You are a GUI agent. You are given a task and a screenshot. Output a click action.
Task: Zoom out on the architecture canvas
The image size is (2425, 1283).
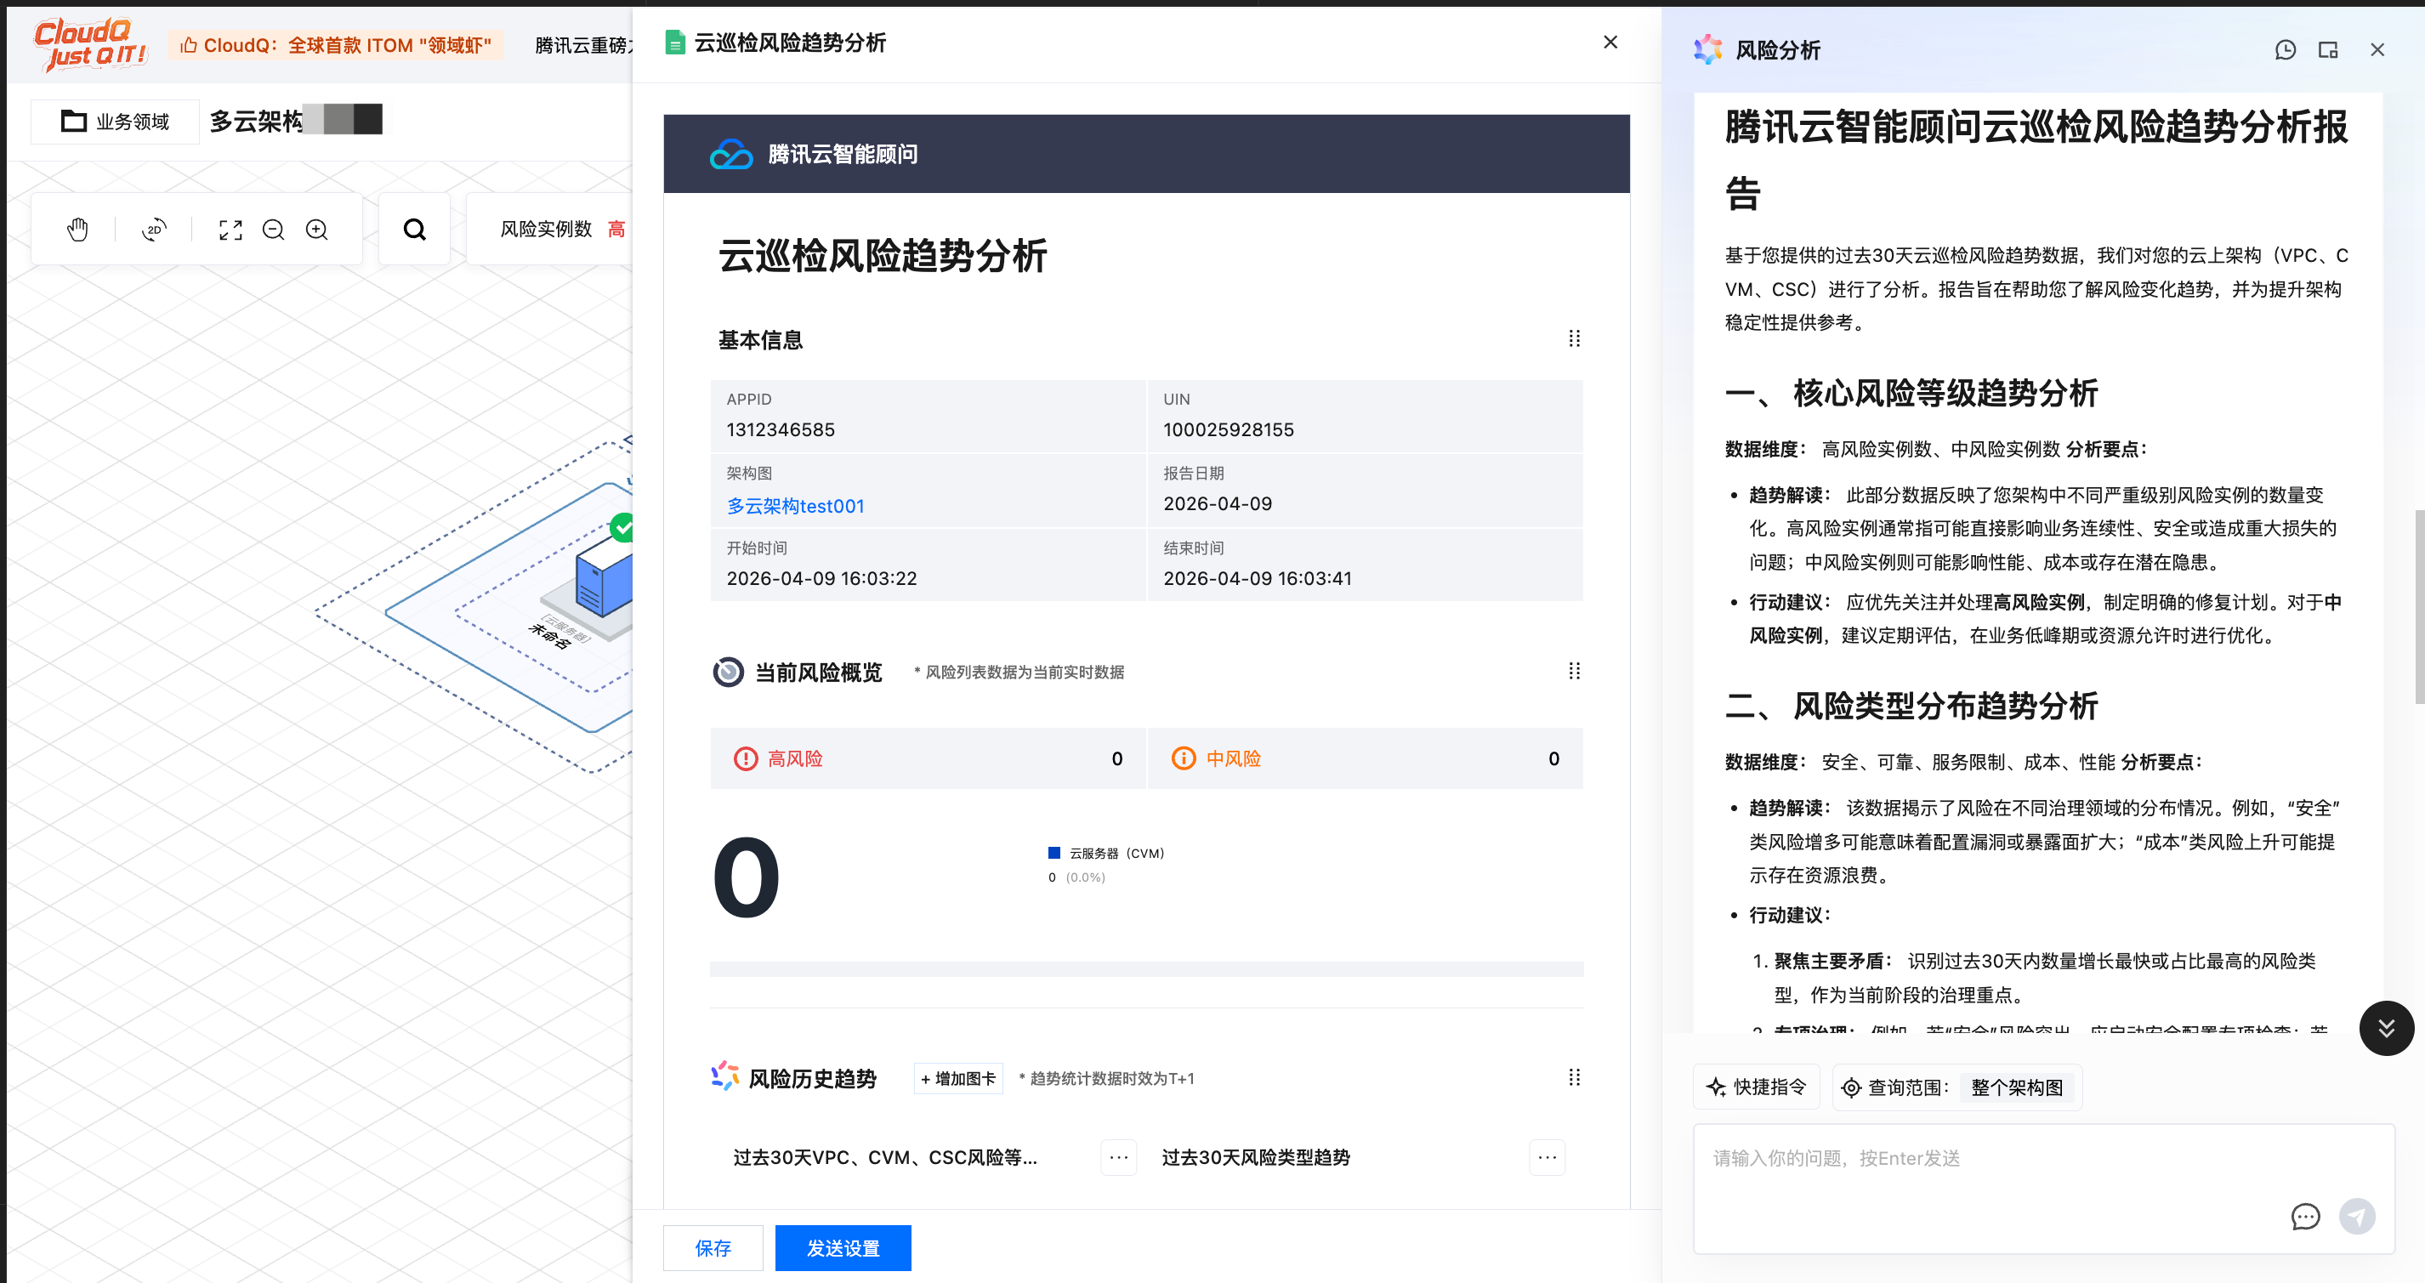tap(273, 229)
